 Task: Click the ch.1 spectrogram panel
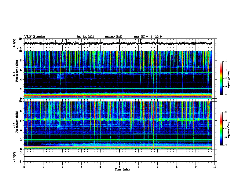[x=118, y=75]
